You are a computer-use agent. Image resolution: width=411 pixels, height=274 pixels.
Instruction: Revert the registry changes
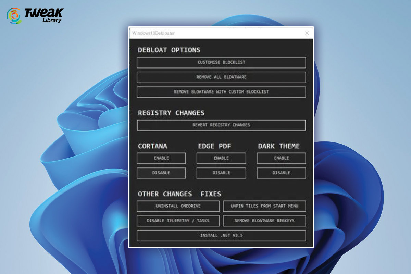pos(221,125)
